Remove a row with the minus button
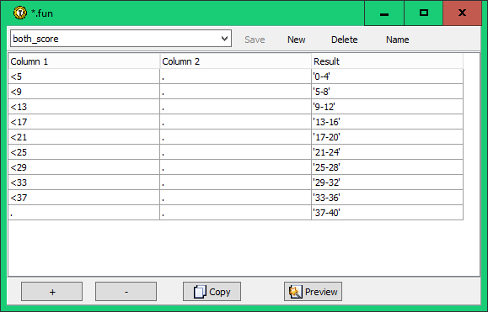 (126, 292)
